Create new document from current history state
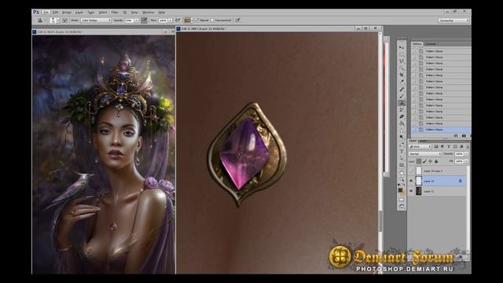503x283 pixels. (456, 135)
